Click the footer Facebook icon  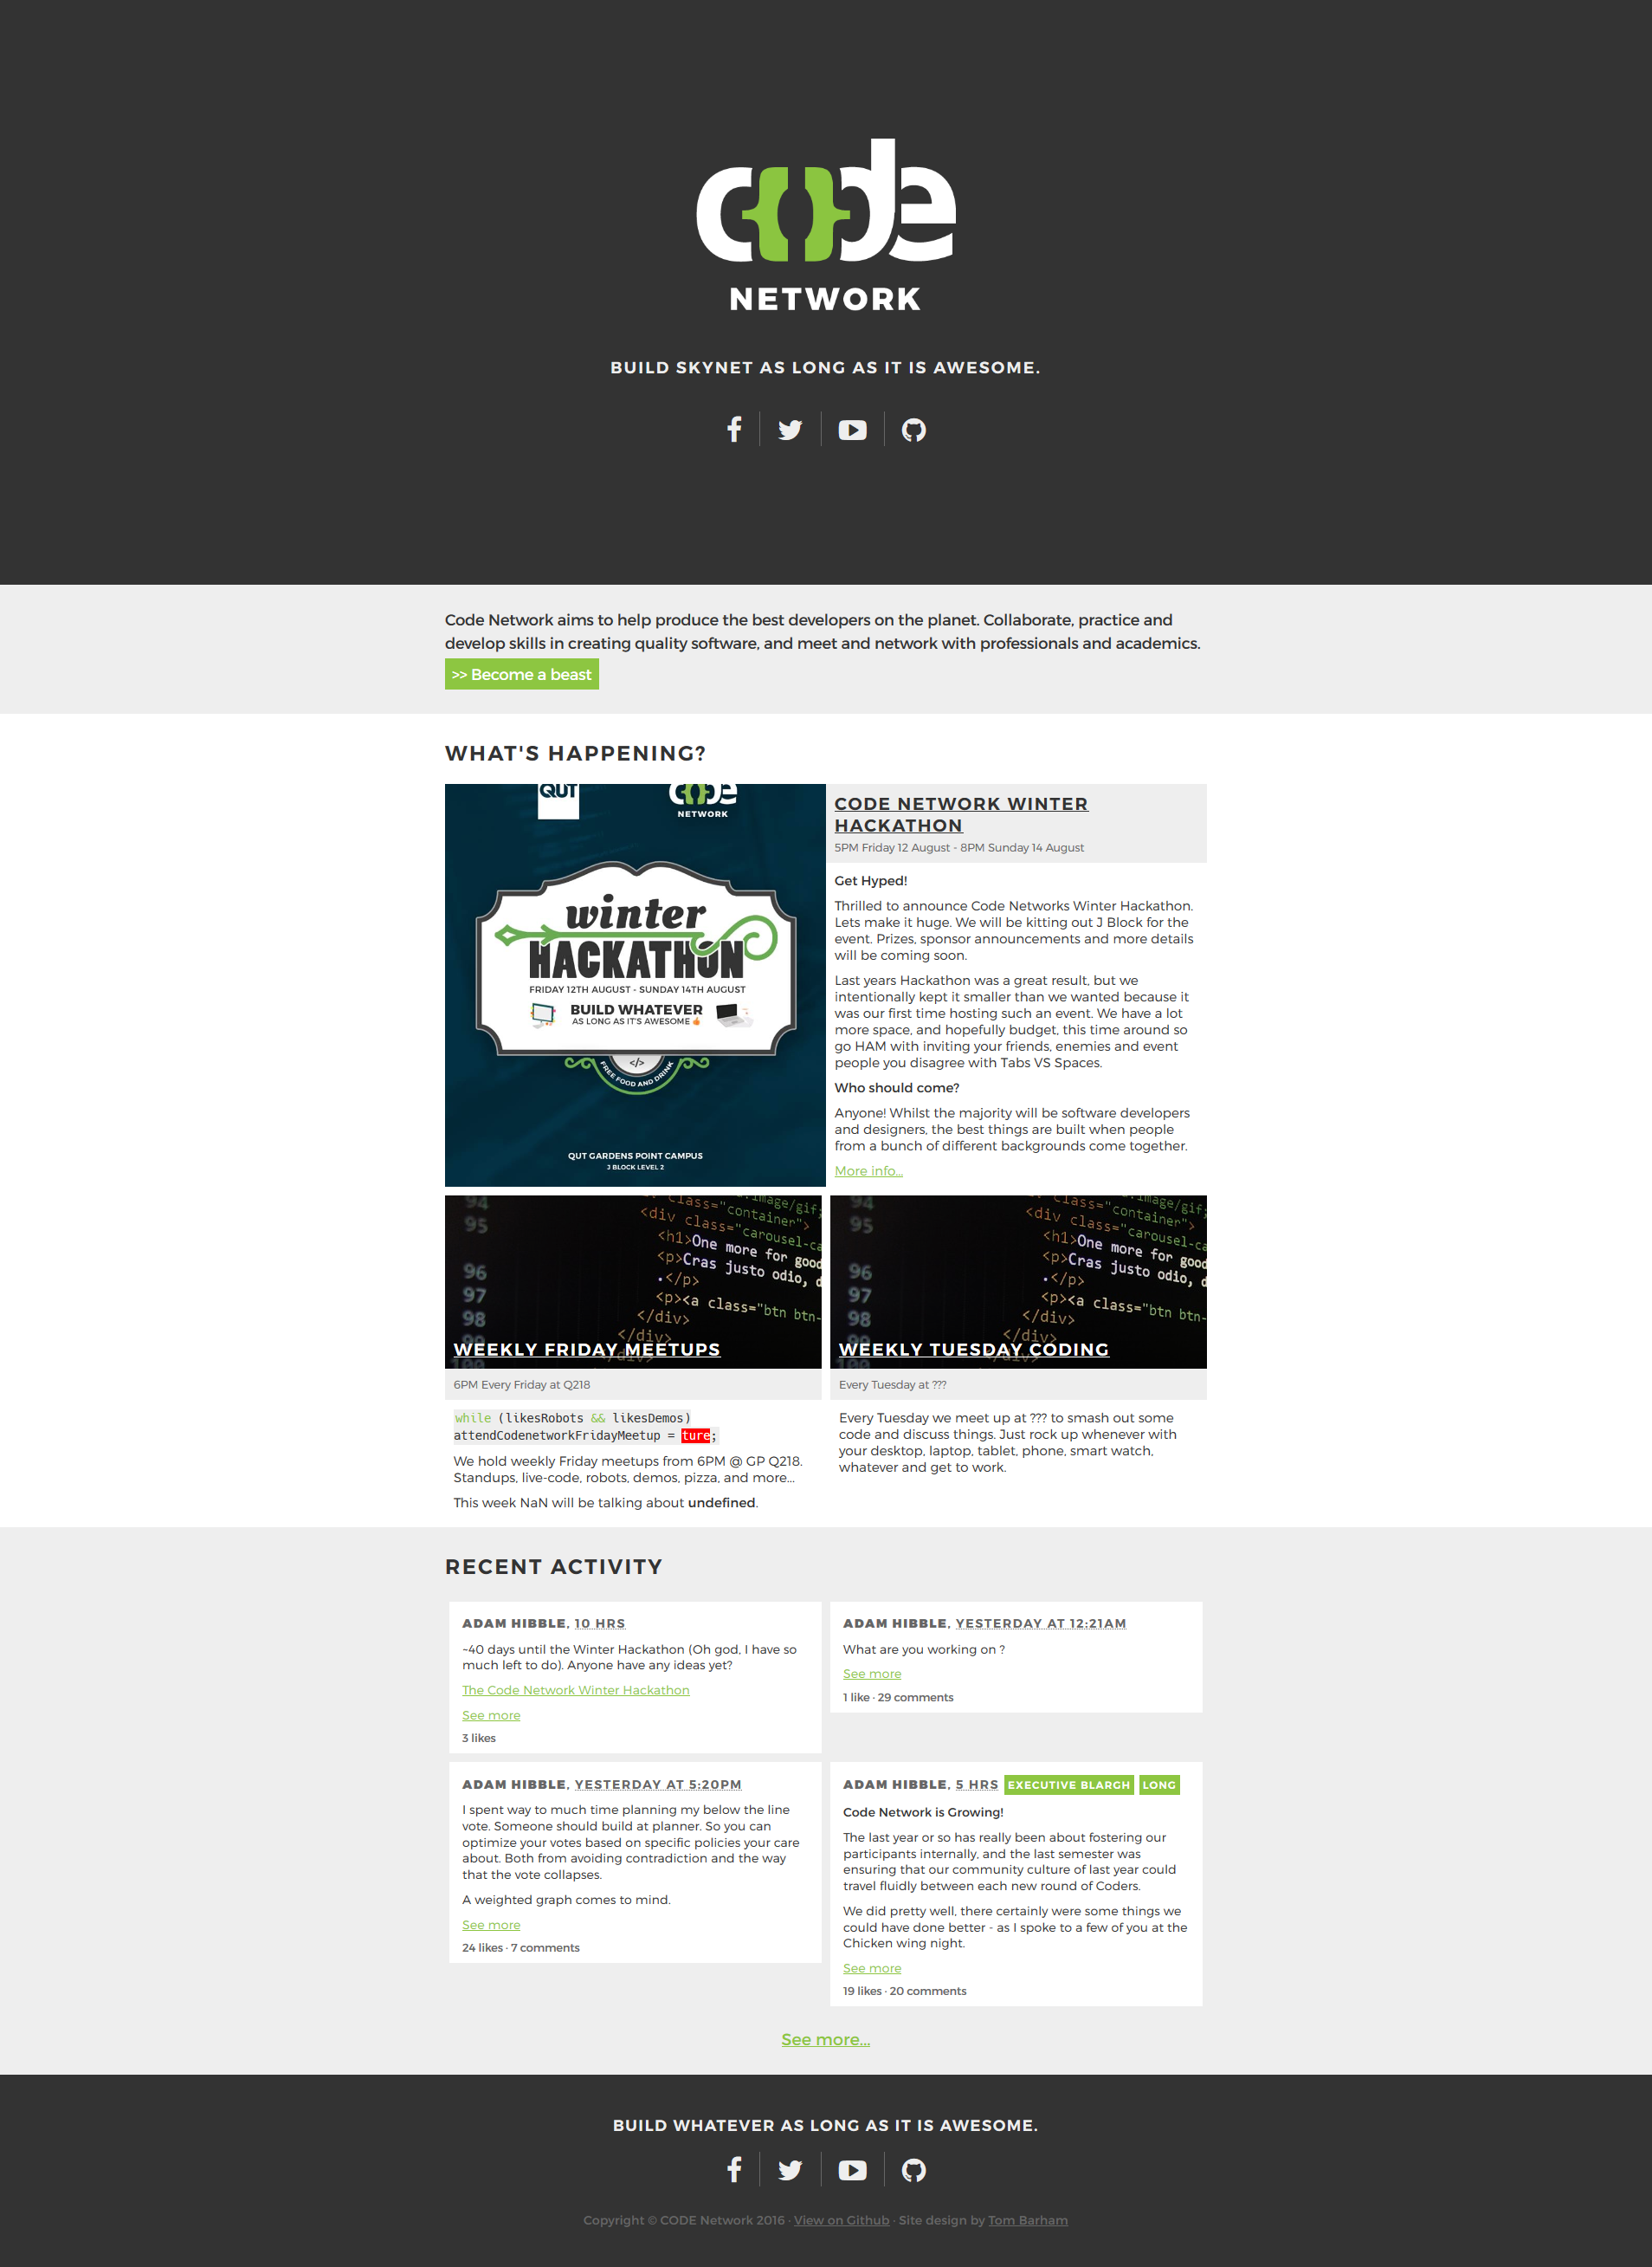(x=734, y=2169)
